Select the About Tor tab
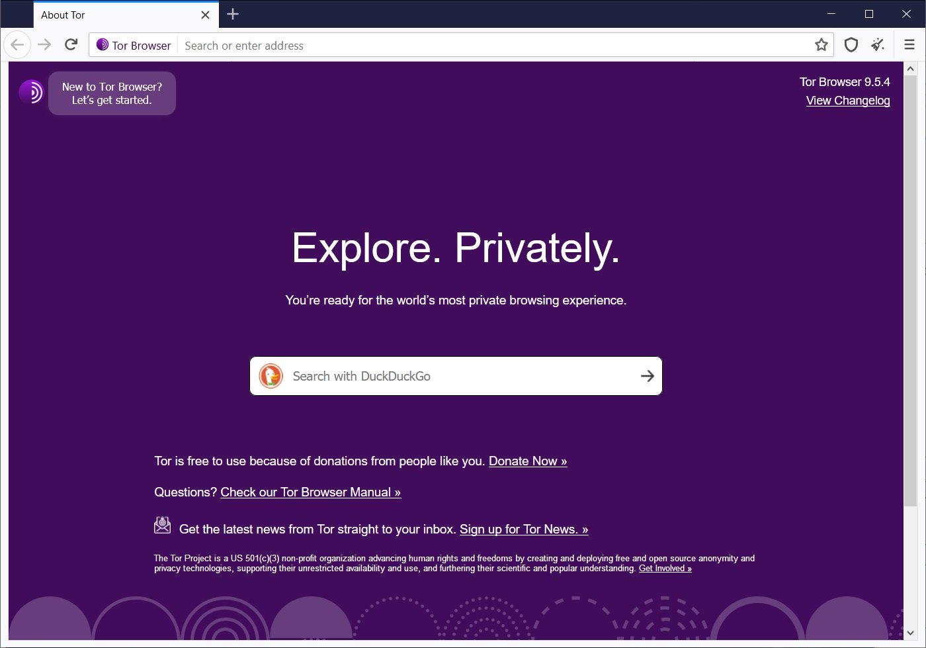 point(126,15)
